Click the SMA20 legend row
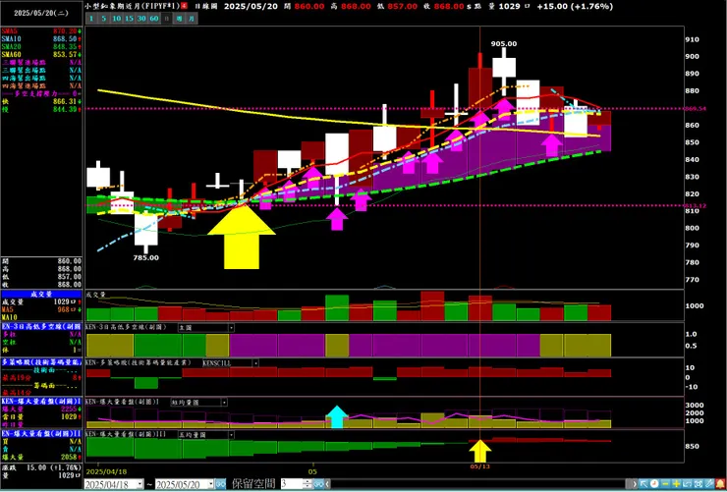Screen dimensions: 727x492 point(41,47)
